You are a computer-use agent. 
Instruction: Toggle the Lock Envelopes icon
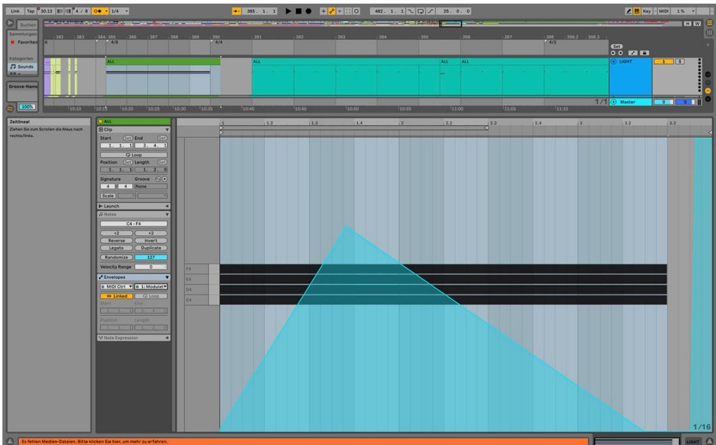[644, 53]
